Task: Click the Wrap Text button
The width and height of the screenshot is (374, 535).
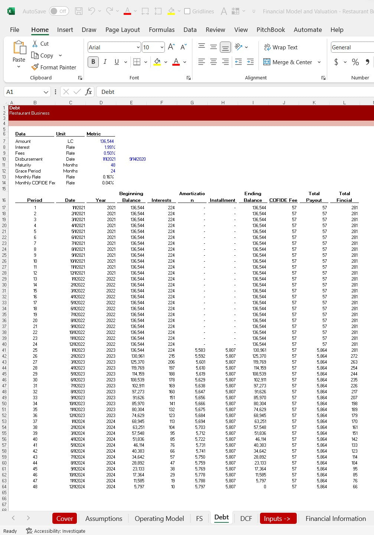Action: coord(280,47)
